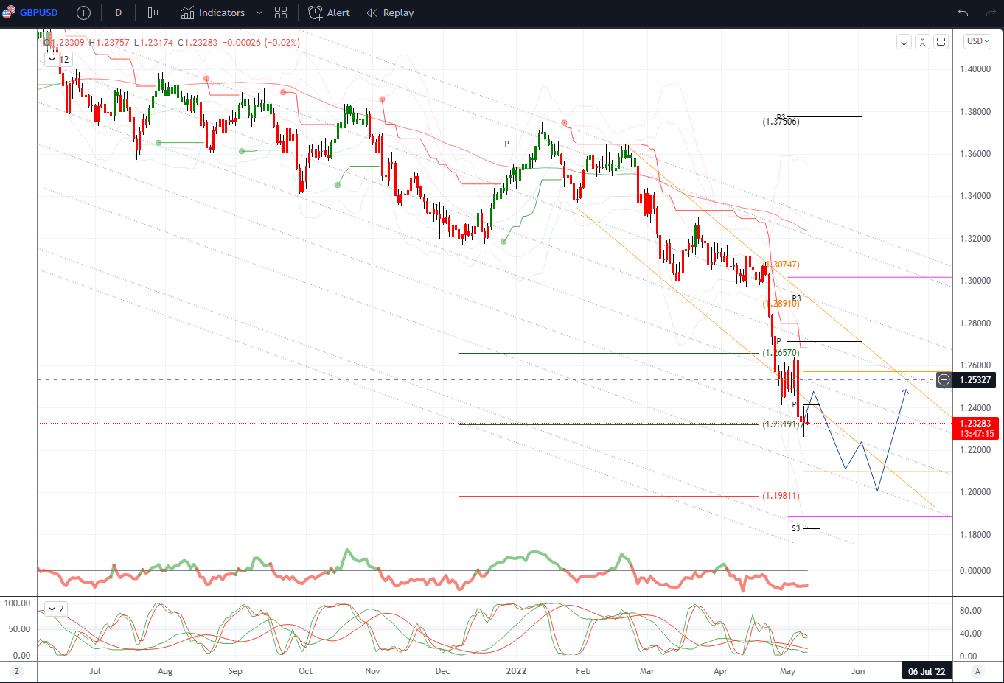
Task: Open the Indicators dialog
Action: (x=213, y=13)
